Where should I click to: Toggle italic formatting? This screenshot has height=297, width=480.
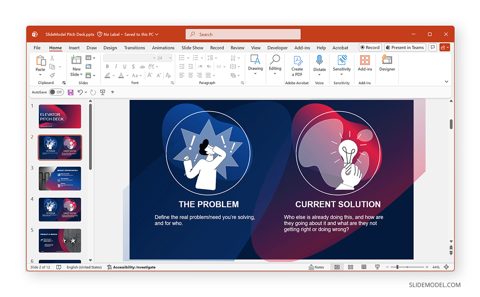click(x=116, y=66)
